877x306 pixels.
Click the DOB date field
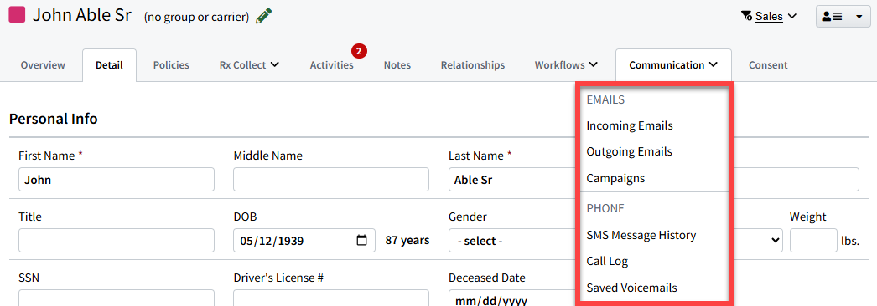pos(304,240)
